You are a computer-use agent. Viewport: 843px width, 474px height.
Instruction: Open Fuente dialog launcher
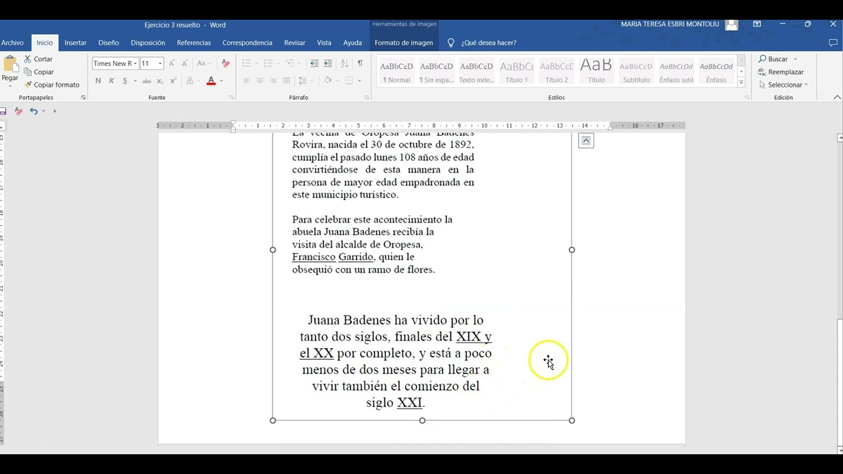(232, 97)
